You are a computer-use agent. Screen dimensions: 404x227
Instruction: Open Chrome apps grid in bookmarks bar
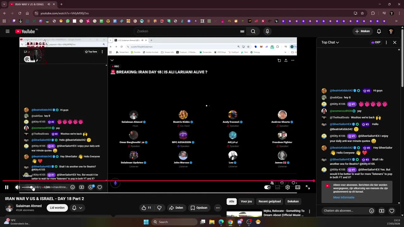[4, 21]
